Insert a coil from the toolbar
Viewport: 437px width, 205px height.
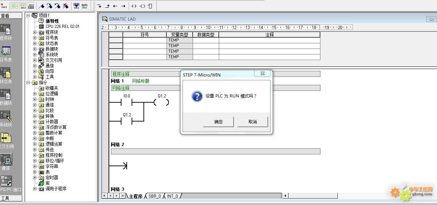tap(142, 6)
